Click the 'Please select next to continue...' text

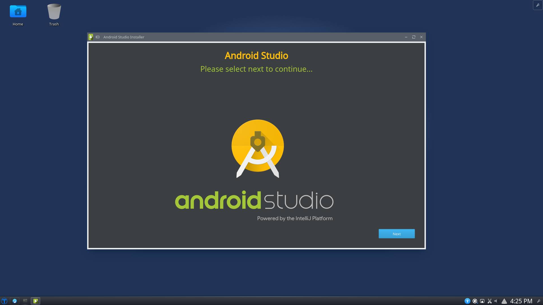coord(257,69)
